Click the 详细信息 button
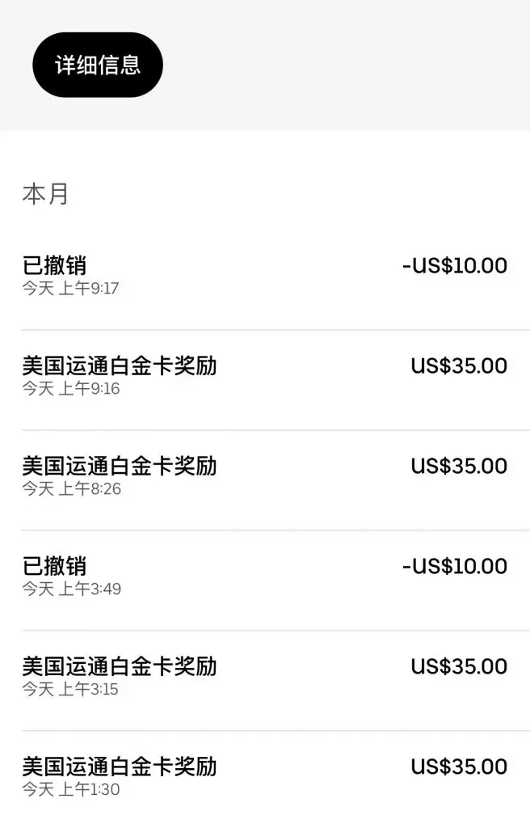This screenshot has height=828, width=530. (x=97, y=64)
